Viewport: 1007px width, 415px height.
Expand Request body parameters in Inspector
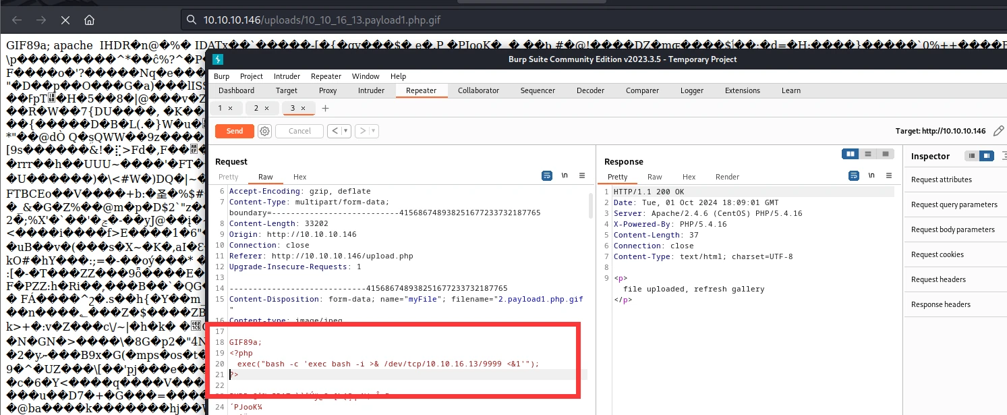point(956,229)
